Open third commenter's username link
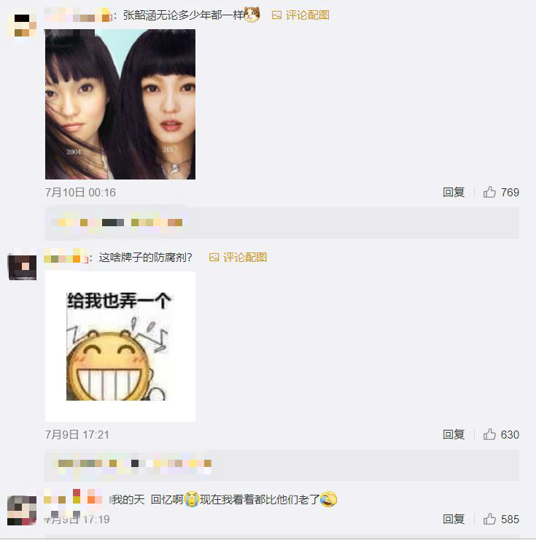536x540 pixels. click(x=73, y=499)
